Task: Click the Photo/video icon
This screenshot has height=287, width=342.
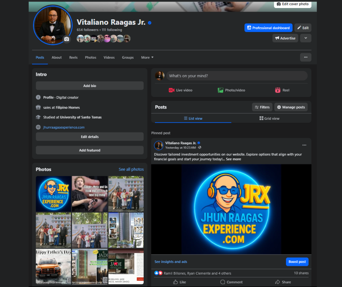Action: [x=220, y=90]
